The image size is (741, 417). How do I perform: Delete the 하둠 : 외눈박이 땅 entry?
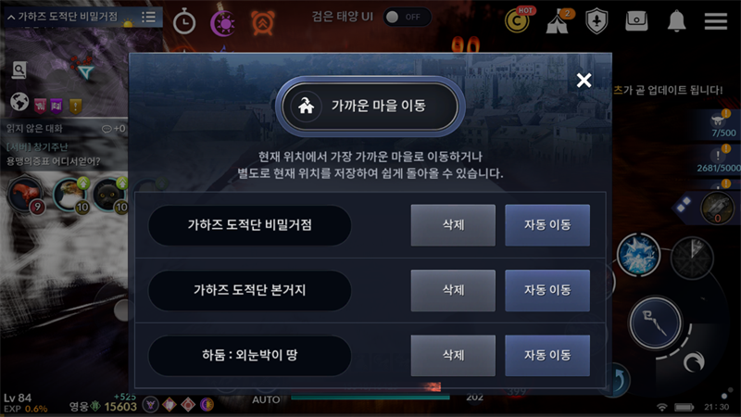pos(453,356)
